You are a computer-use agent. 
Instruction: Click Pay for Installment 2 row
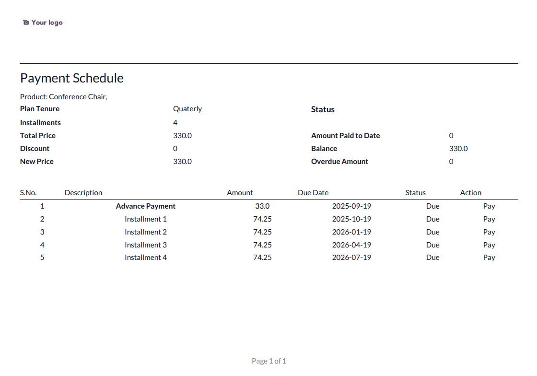tap(489, 232)
